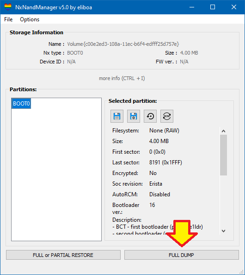
Task: Open the File menu
Action: [8, 19]
